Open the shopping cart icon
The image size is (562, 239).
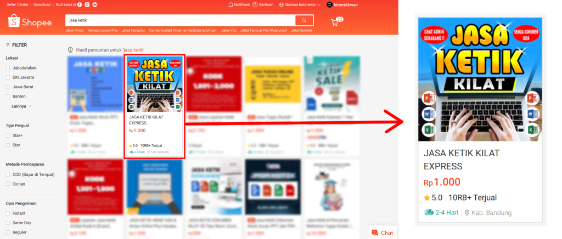(335, 22)
